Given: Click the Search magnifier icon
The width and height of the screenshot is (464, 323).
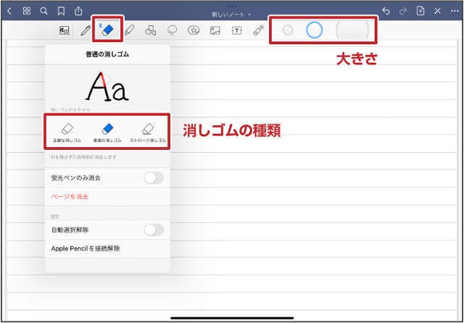Looking at the screenshot, I should pyautogui.click(x=44, y=11).
